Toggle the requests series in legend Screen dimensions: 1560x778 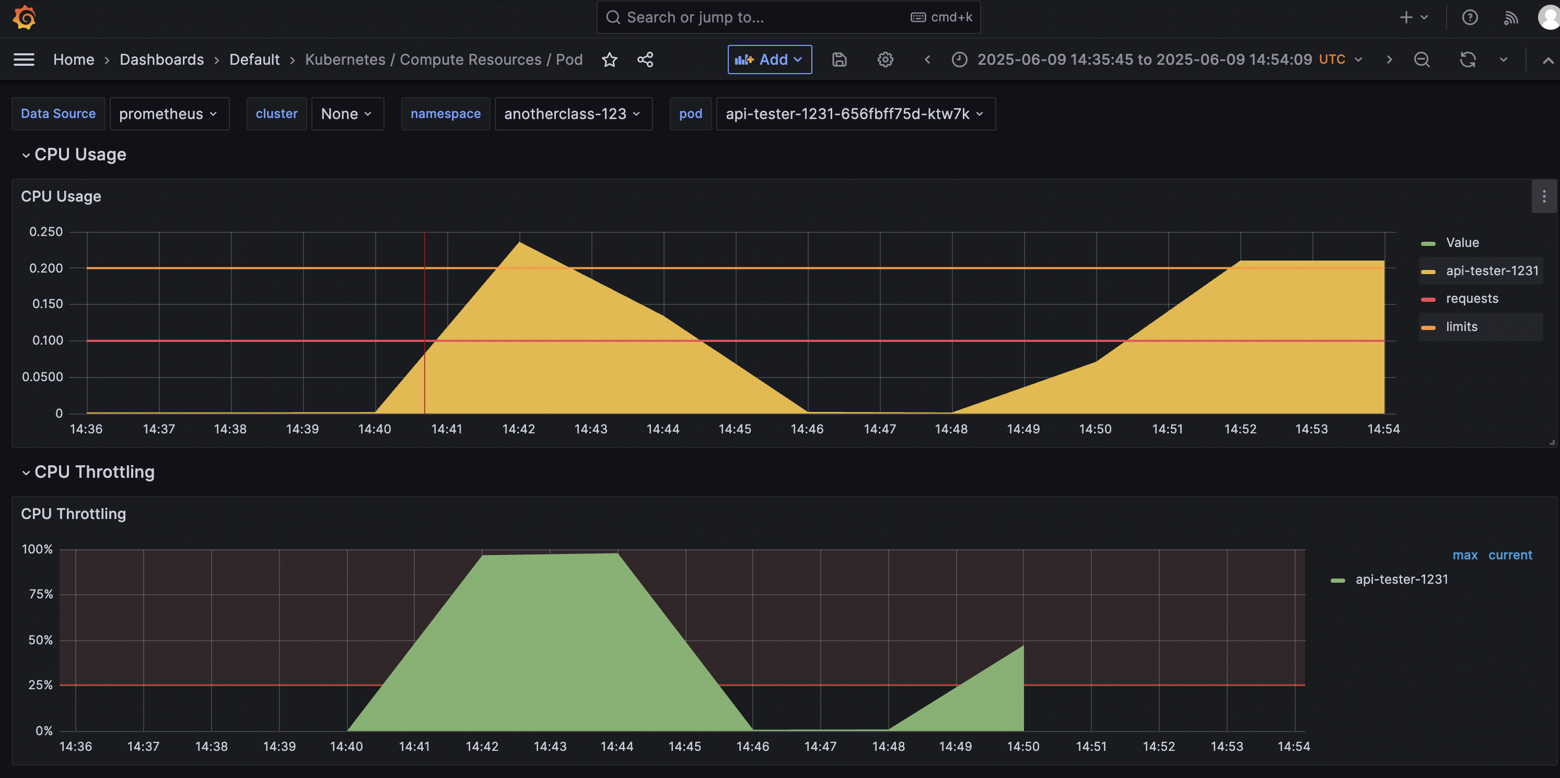click(1472, 299)
